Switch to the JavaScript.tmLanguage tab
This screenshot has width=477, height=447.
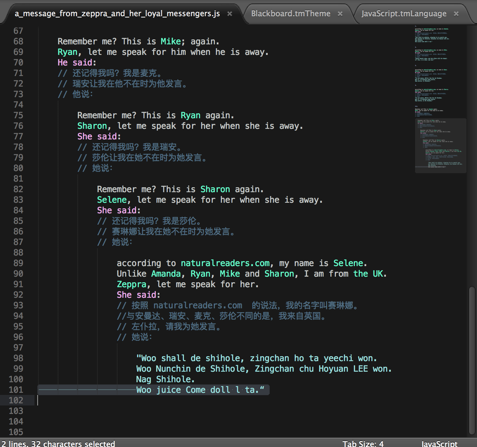404,13
